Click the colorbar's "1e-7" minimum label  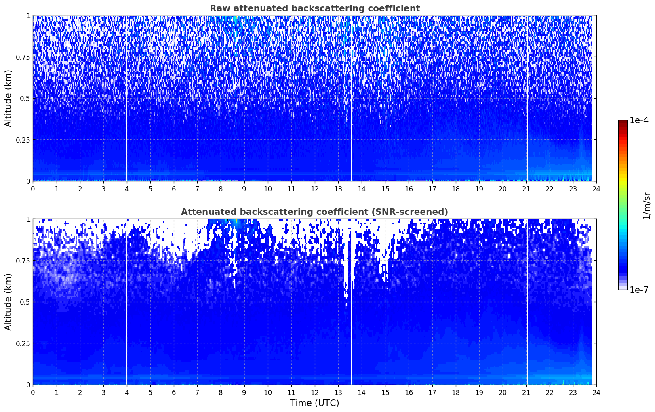(639, 290)
